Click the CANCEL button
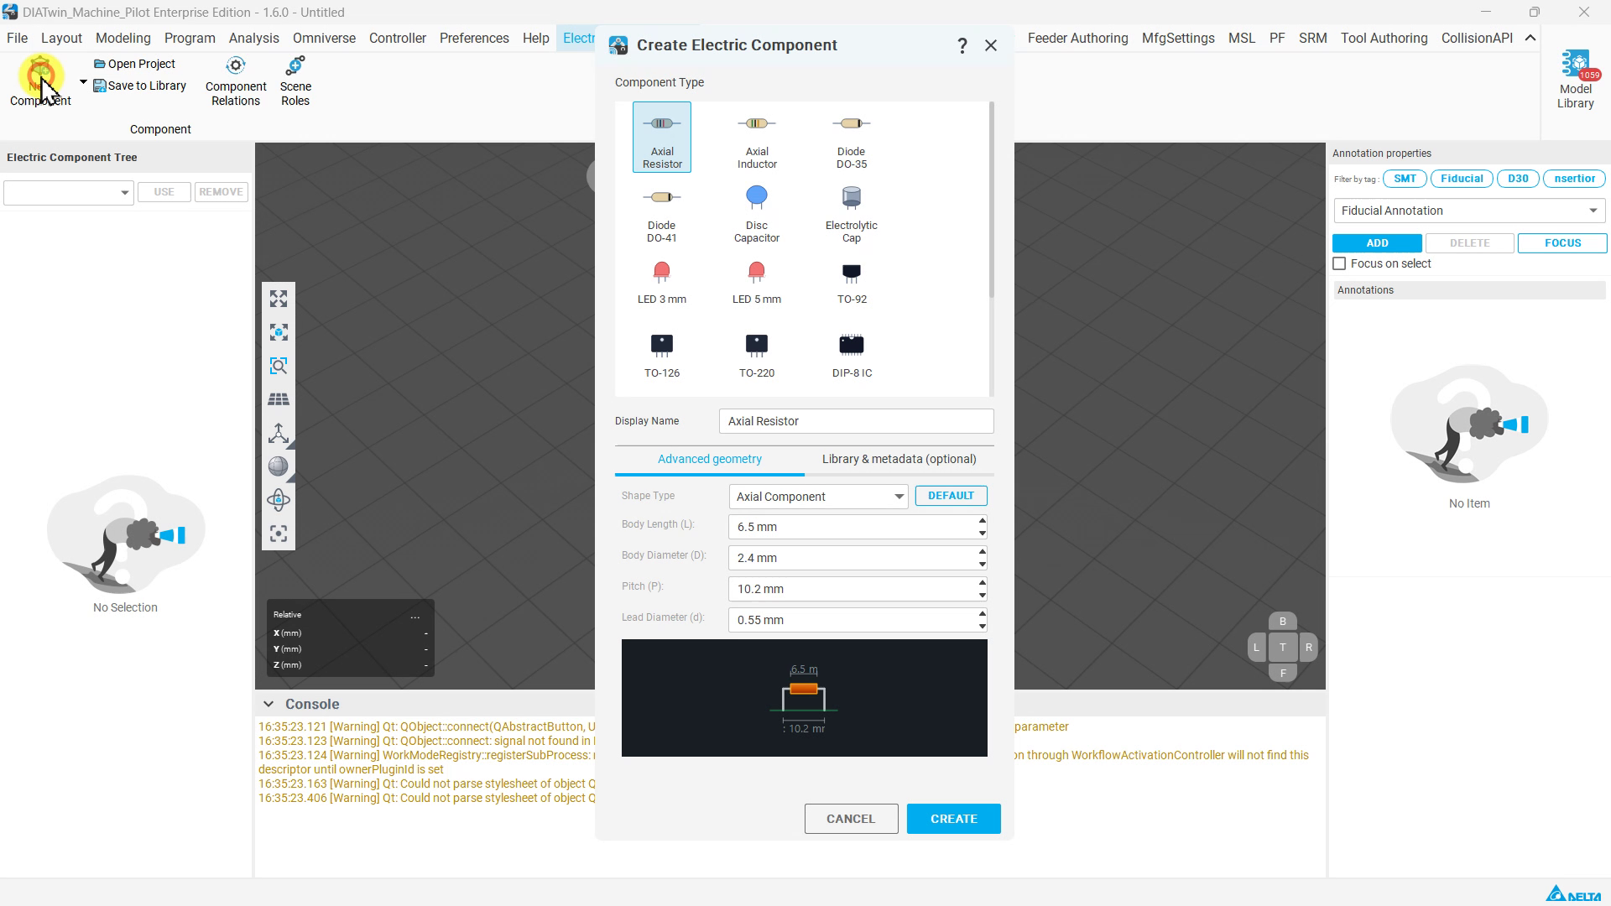This screenshot has height=906, width=1611. click(851, 819)
